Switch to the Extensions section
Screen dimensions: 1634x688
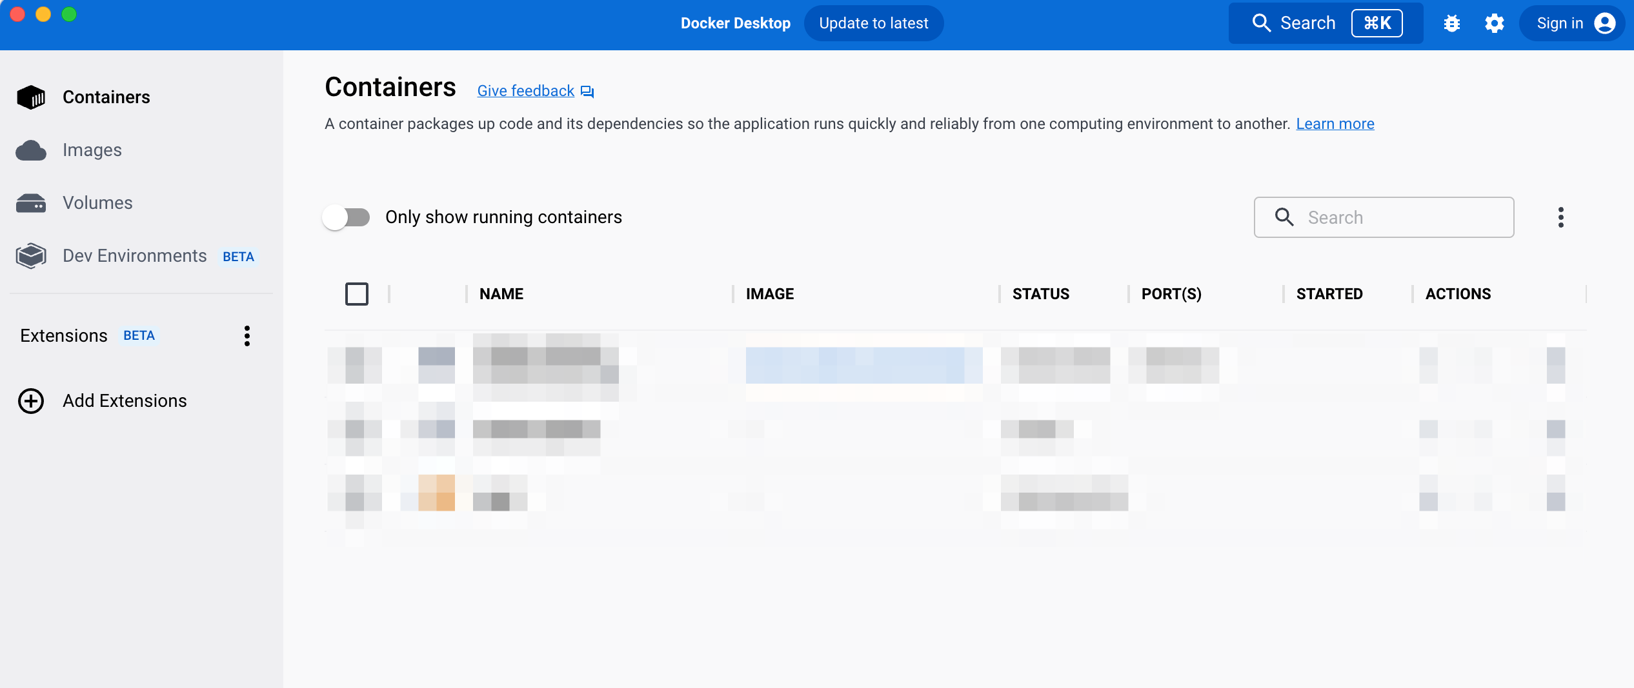(63, 335)
